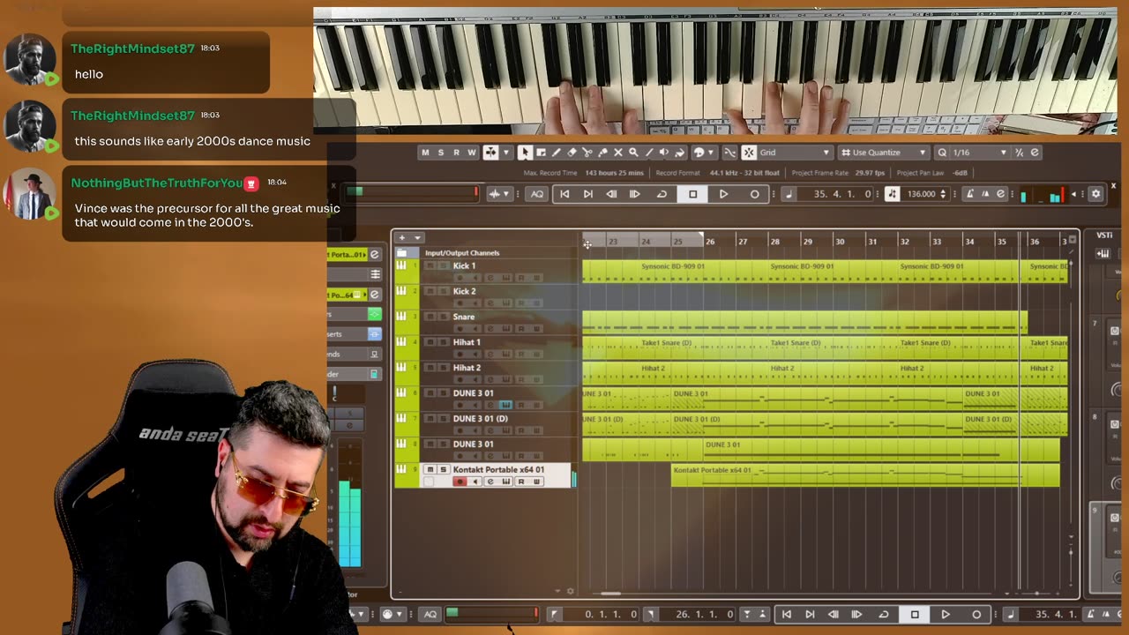Choose the Split scissors tool

tap(587, 153)
